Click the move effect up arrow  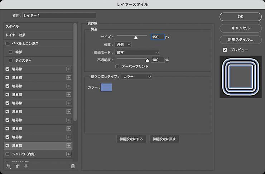click(17, 166)
